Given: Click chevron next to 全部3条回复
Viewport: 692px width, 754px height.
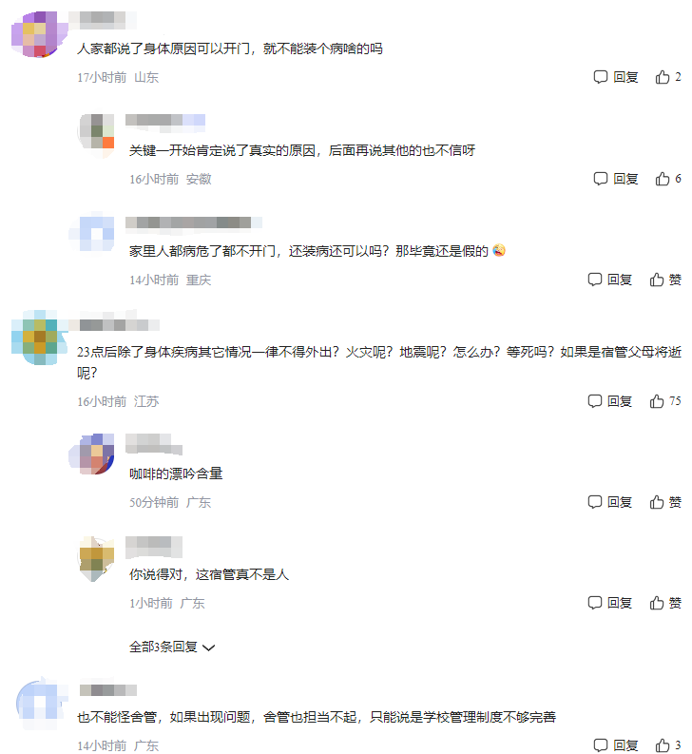Looking at the screenshot, I should click(x=209, y=648).
